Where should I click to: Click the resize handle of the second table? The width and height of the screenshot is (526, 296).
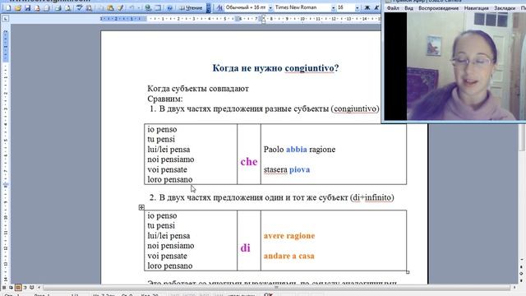[x=408, y=272]
